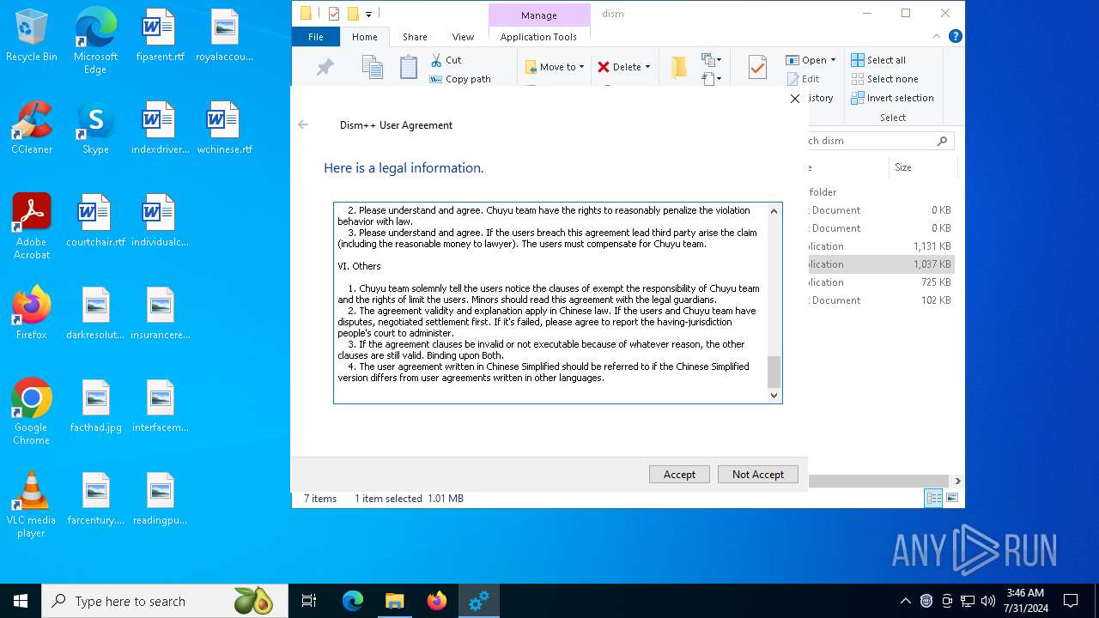Open Explorer Help question mark icon
The width and height of the screenshot is (1099, 618).
pyautogui.click(x=955, y=36)
